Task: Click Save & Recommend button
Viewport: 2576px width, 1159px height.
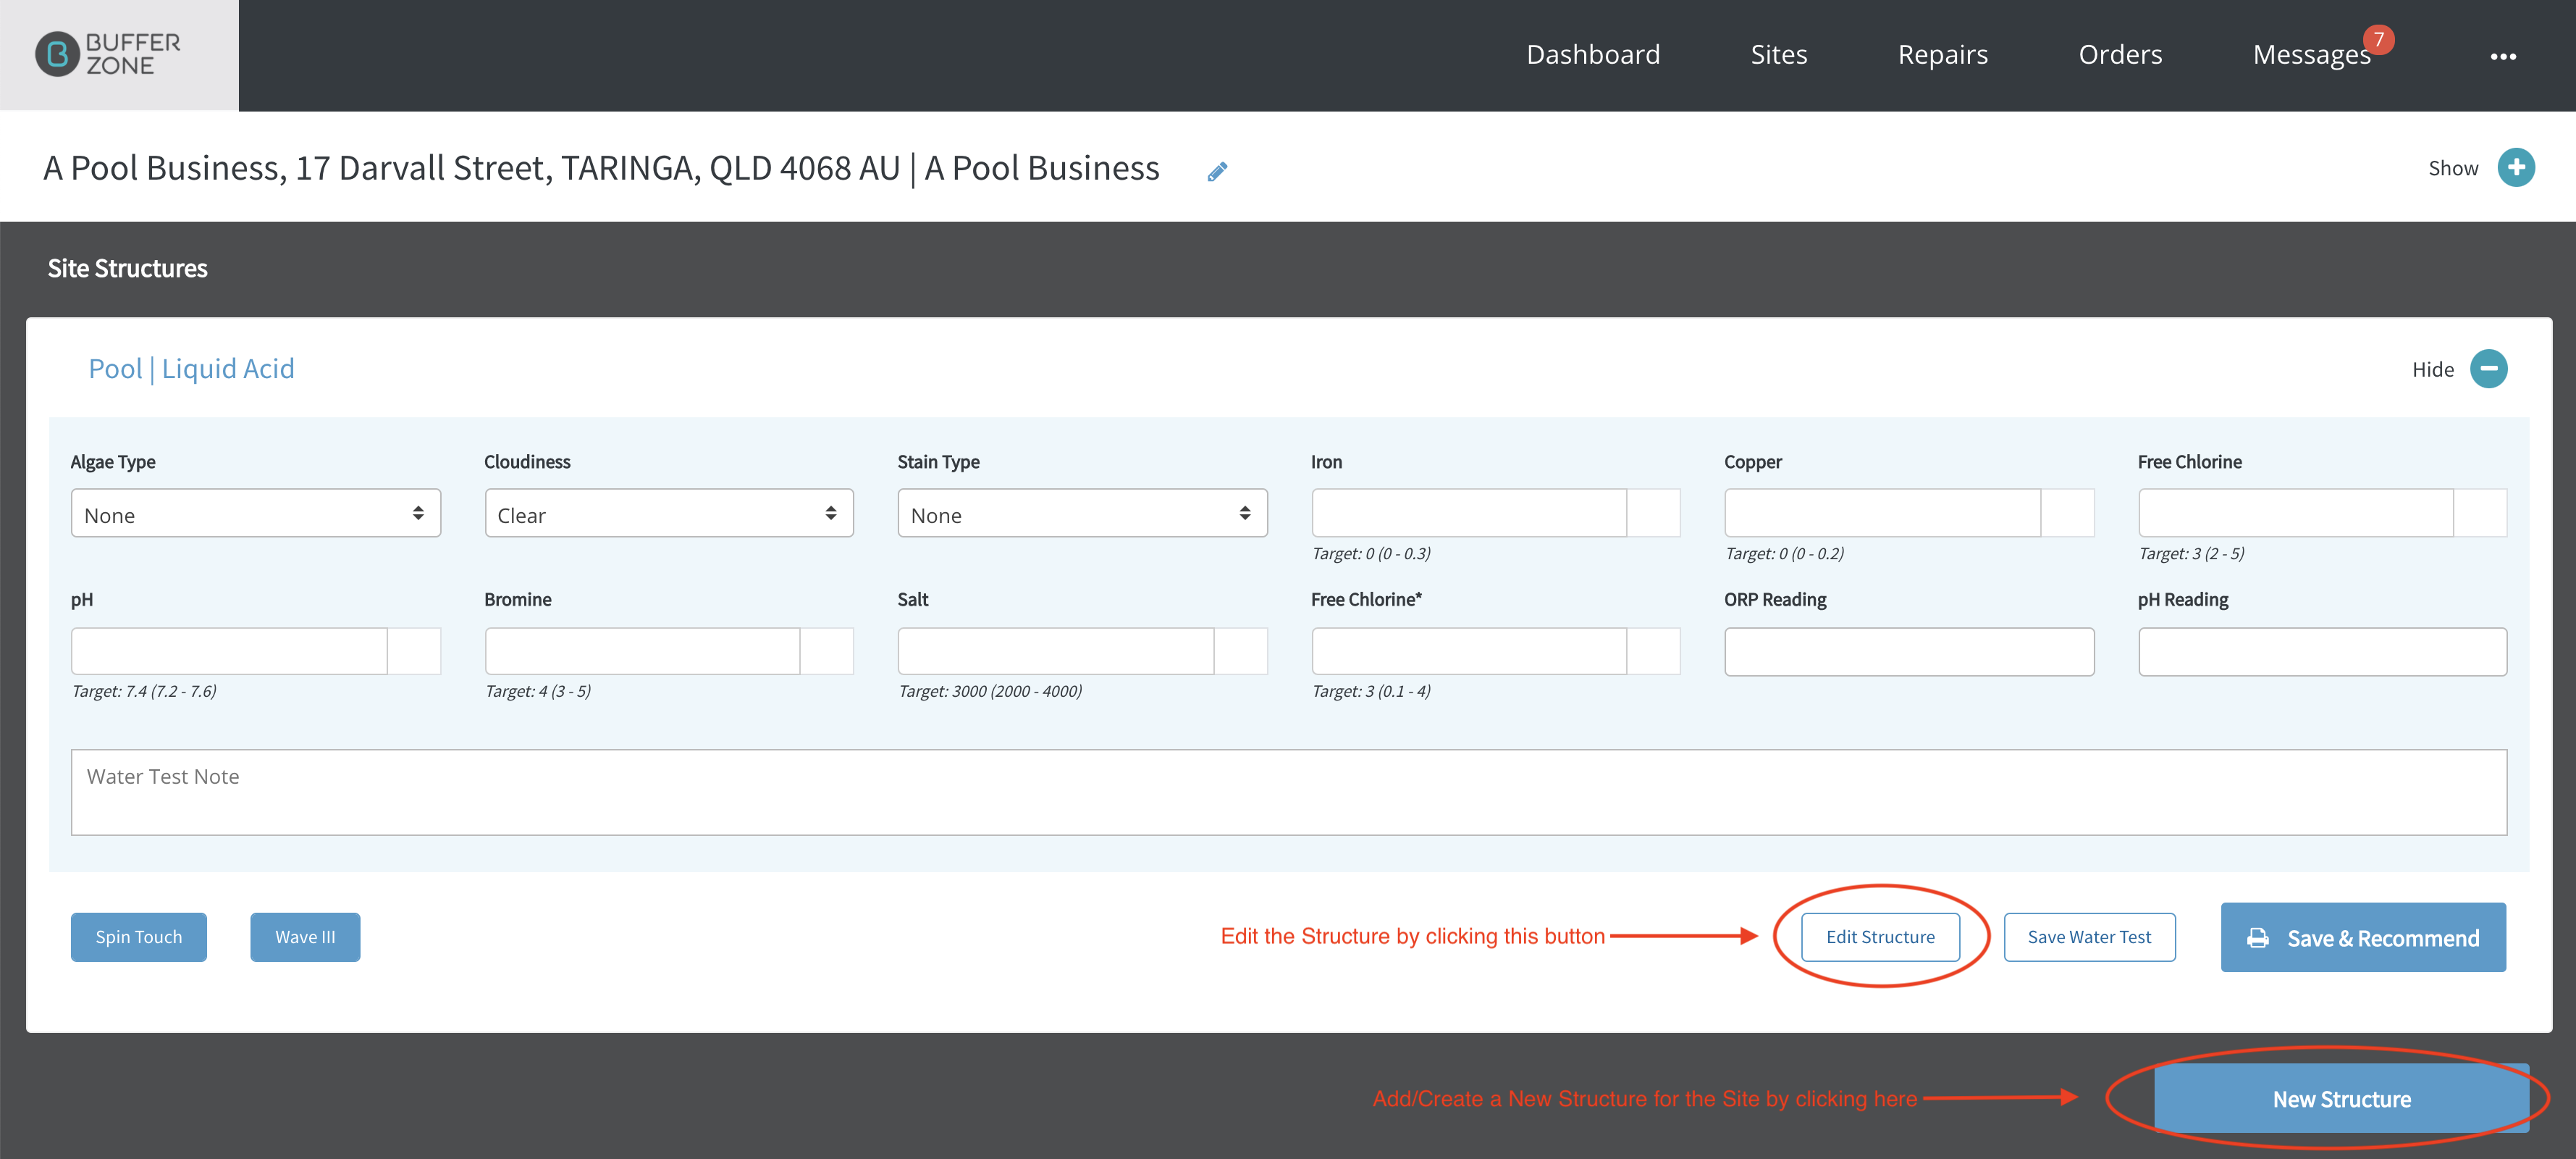Action: click(2363, 938)
